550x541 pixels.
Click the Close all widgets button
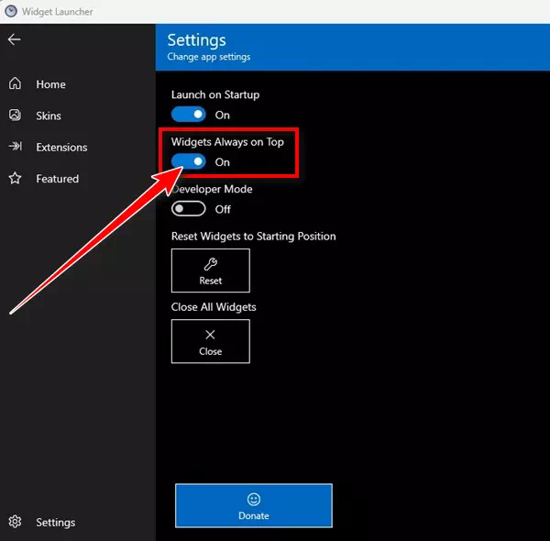tap(211, 341)
